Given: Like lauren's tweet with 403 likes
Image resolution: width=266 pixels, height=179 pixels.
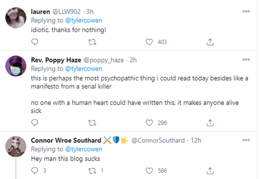Looking at the screenshot, I should point(149,42).
